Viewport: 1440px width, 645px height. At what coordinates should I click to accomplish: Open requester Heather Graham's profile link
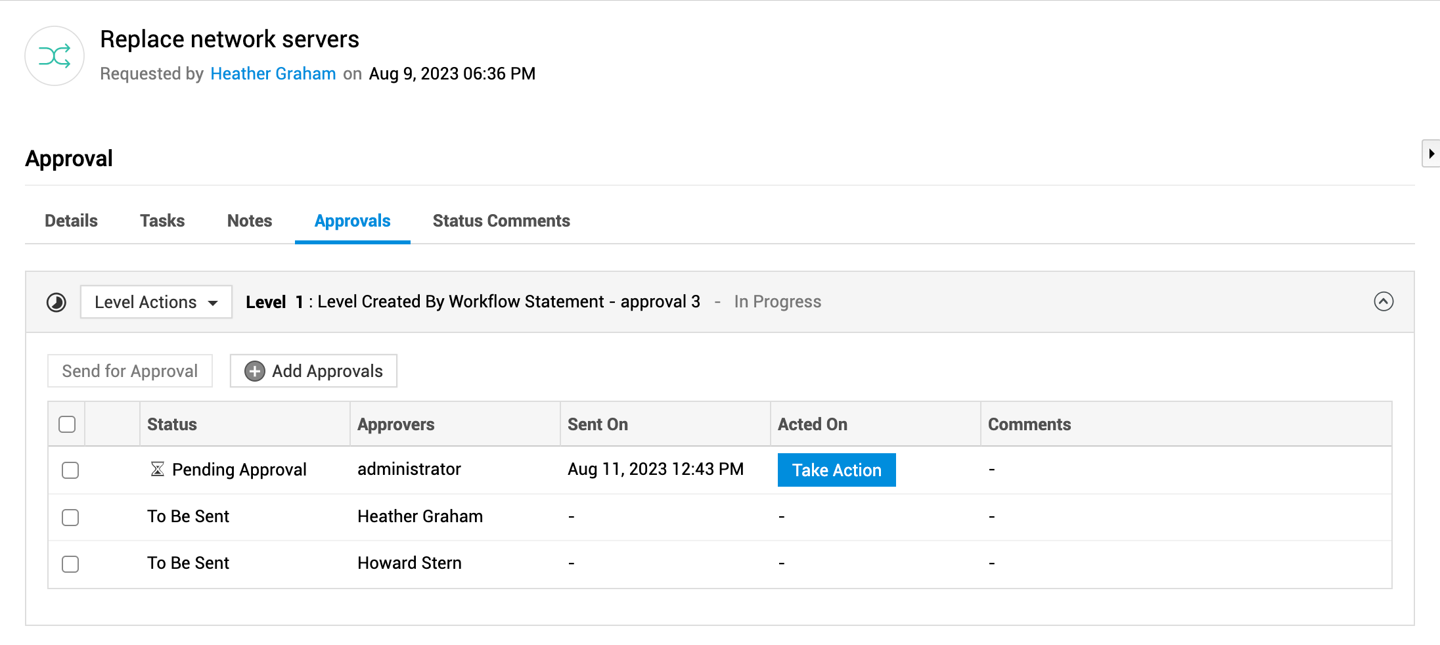273,74
